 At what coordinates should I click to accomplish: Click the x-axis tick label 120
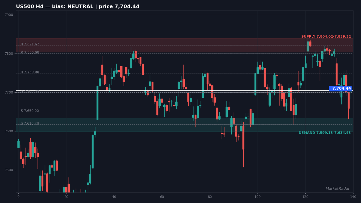pos(305,197)
